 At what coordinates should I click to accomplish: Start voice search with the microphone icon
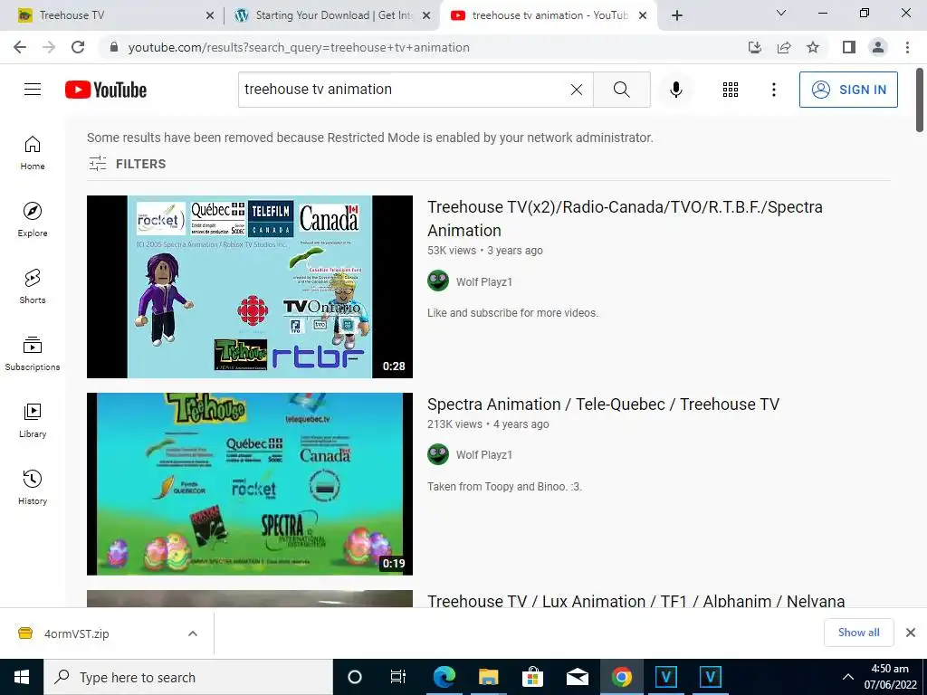pyautogui.click(x=675, y=90)
